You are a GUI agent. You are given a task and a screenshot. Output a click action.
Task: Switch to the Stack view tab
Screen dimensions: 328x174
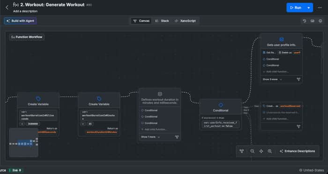(162, 21)
